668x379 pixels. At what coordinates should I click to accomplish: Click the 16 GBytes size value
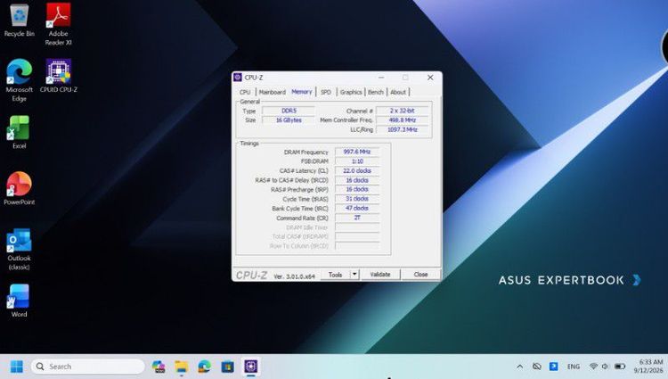pos(289,120)
